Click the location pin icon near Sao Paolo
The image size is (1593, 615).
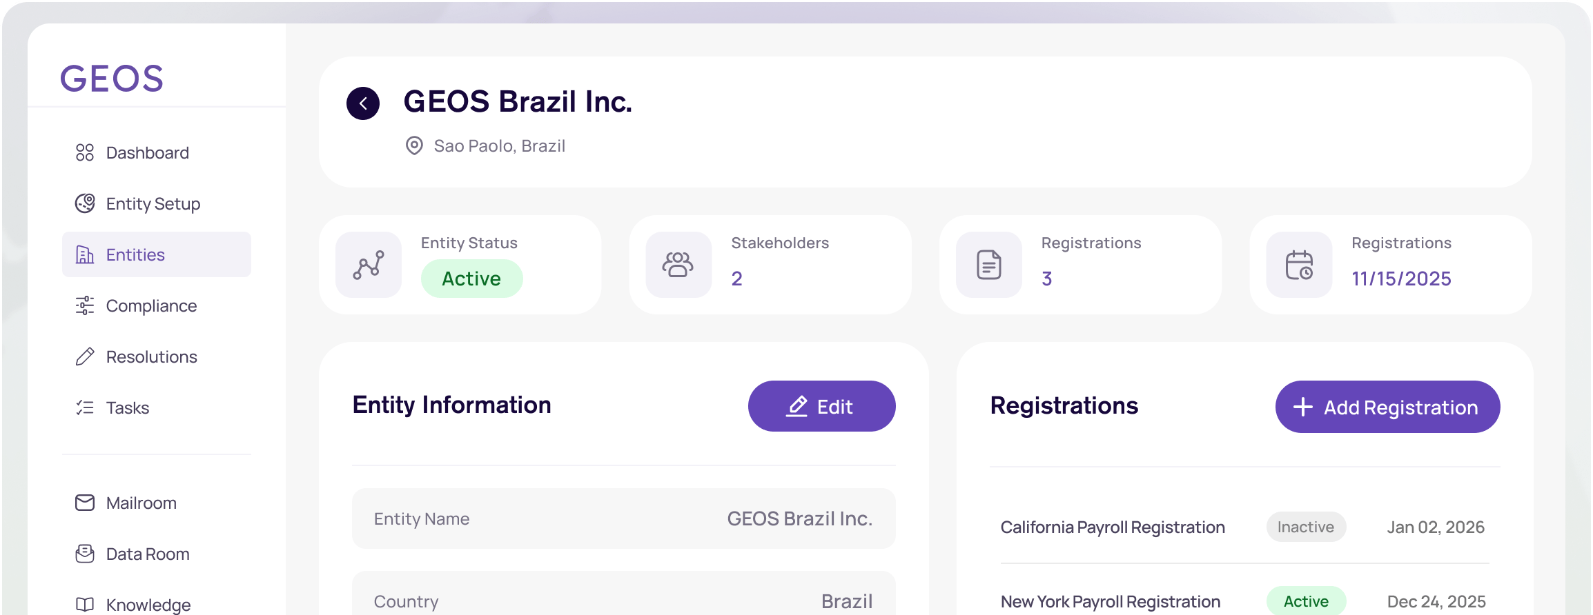click(414, 145)
